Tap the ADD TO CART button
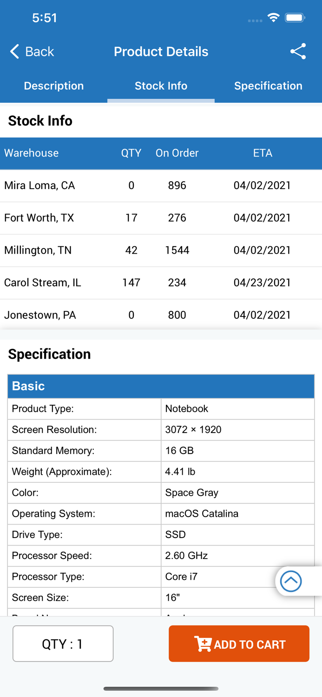Viewport: 322px width, 697px height. click(239, 644)
